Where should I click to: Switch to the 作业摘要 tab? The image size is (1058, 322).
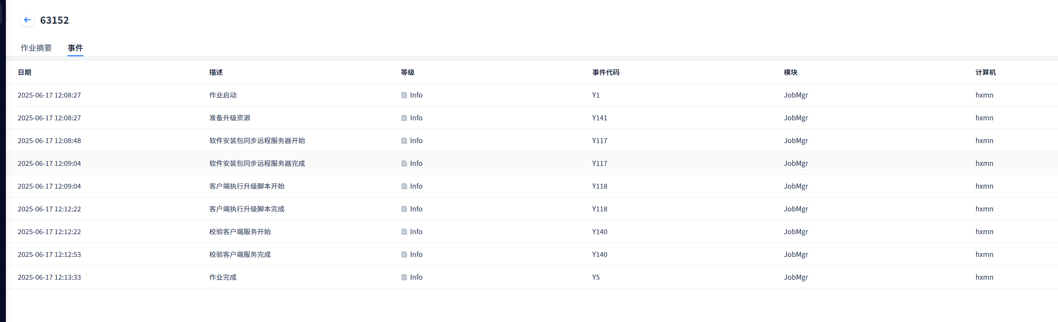36,48
